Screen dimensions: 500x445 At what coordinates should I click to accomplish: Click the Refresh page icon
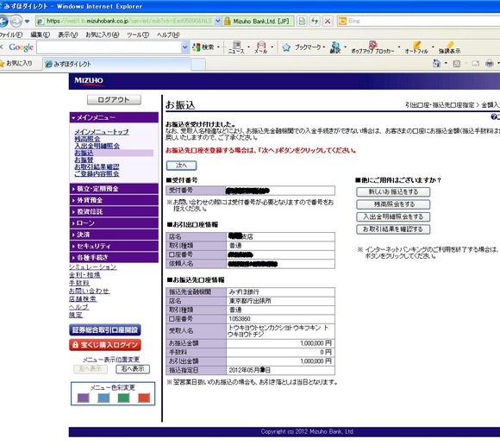(315, 21)
